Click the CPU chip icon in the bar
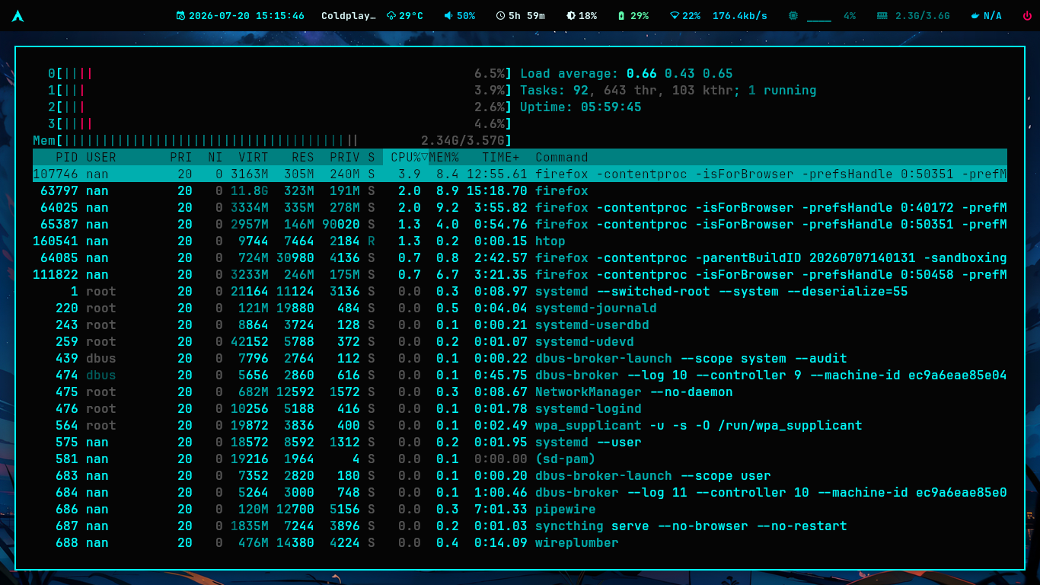This screenshot has height=585, width=1040. (x=793, y=16)
